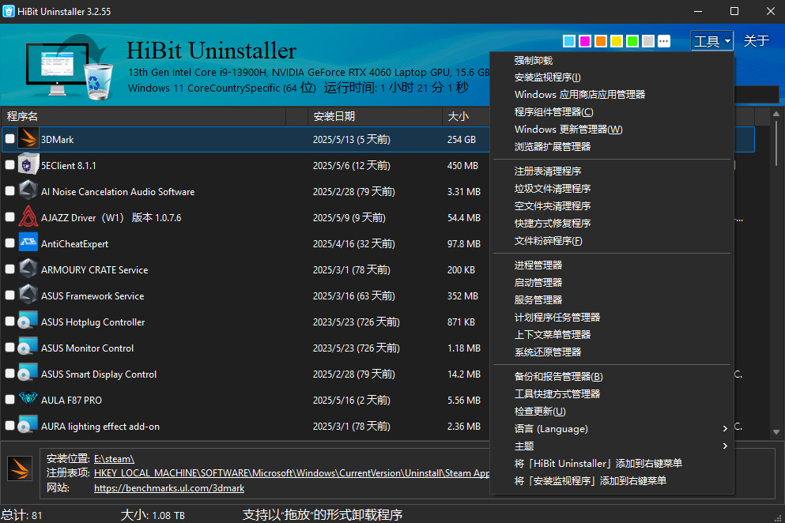
Task: Choose 检查更新 from the tools menu
Action: [611, 412]
